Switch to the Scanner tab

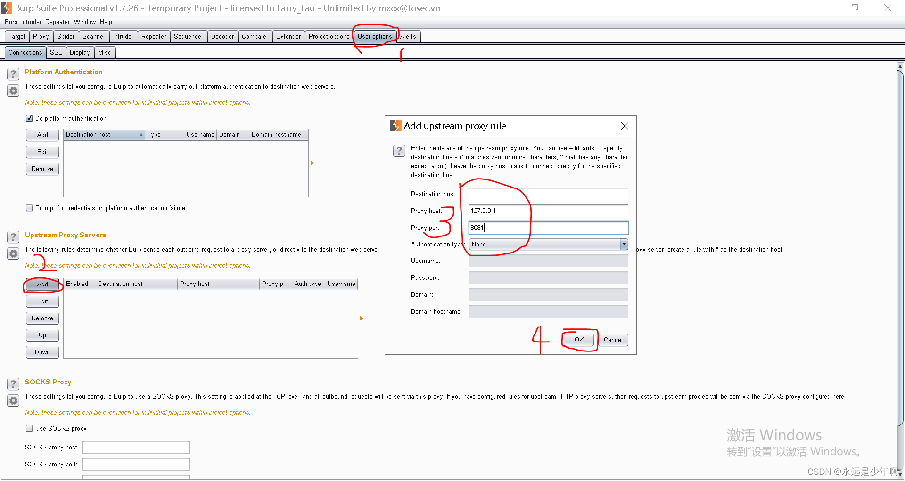pos(94,36)
